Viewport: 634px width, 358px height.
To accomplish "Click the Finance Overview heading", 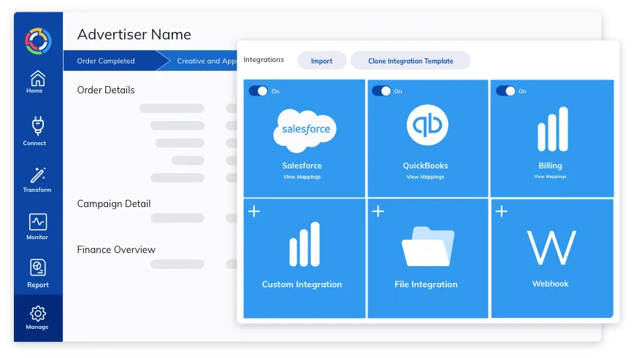I will [116, 249].
